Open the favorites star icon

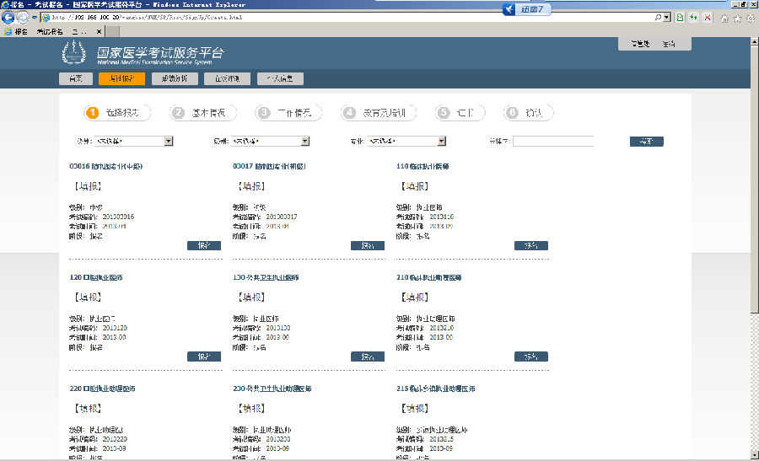(x=737, y=19)
